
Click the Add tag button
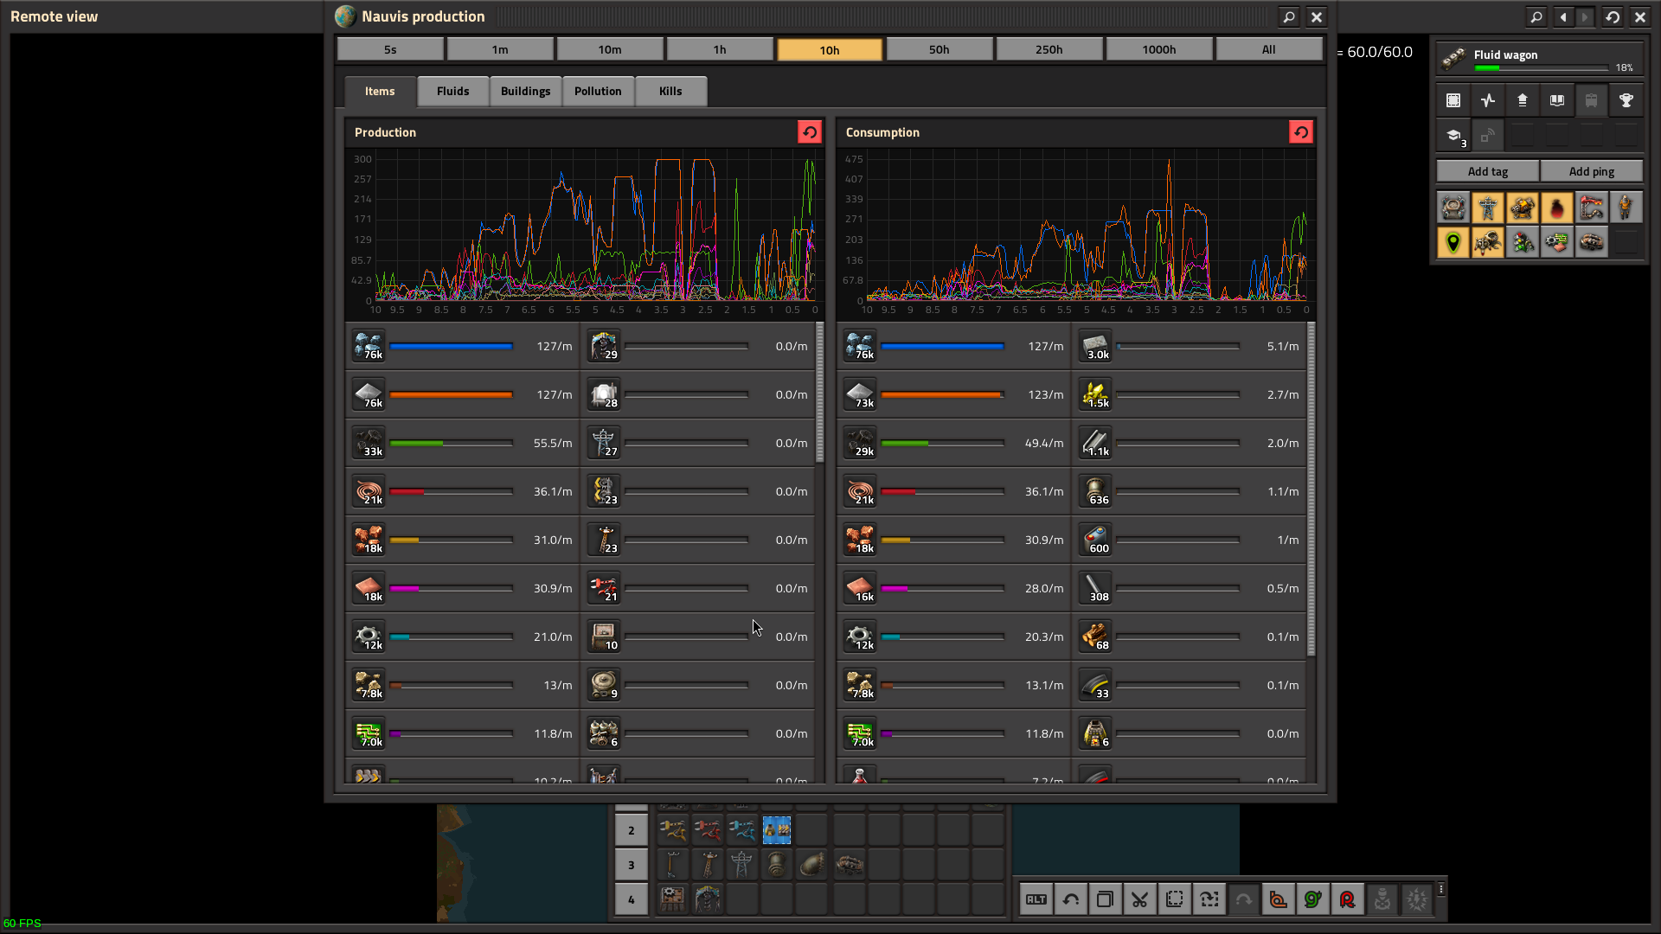[1488, 171]
